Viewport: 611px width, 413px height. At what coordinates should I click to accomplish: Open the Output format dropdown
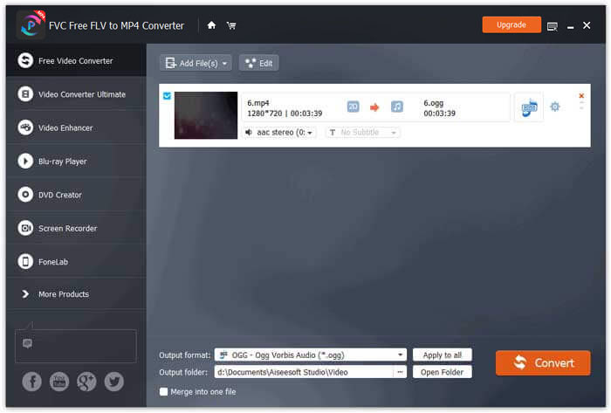pos(310,355)
